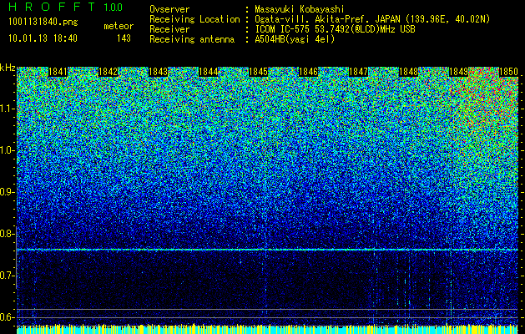Click the date stamp 10.01.13 18:40
Image resolution: width=525 pixels, height=334 pixels.
[43, 38]
